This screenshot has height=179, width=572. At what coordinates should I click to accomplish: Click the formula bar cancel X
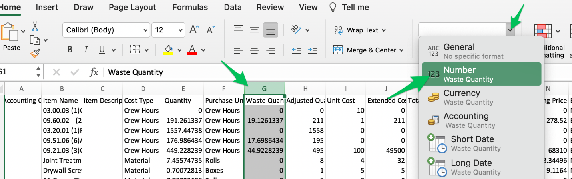coord(56,72)
